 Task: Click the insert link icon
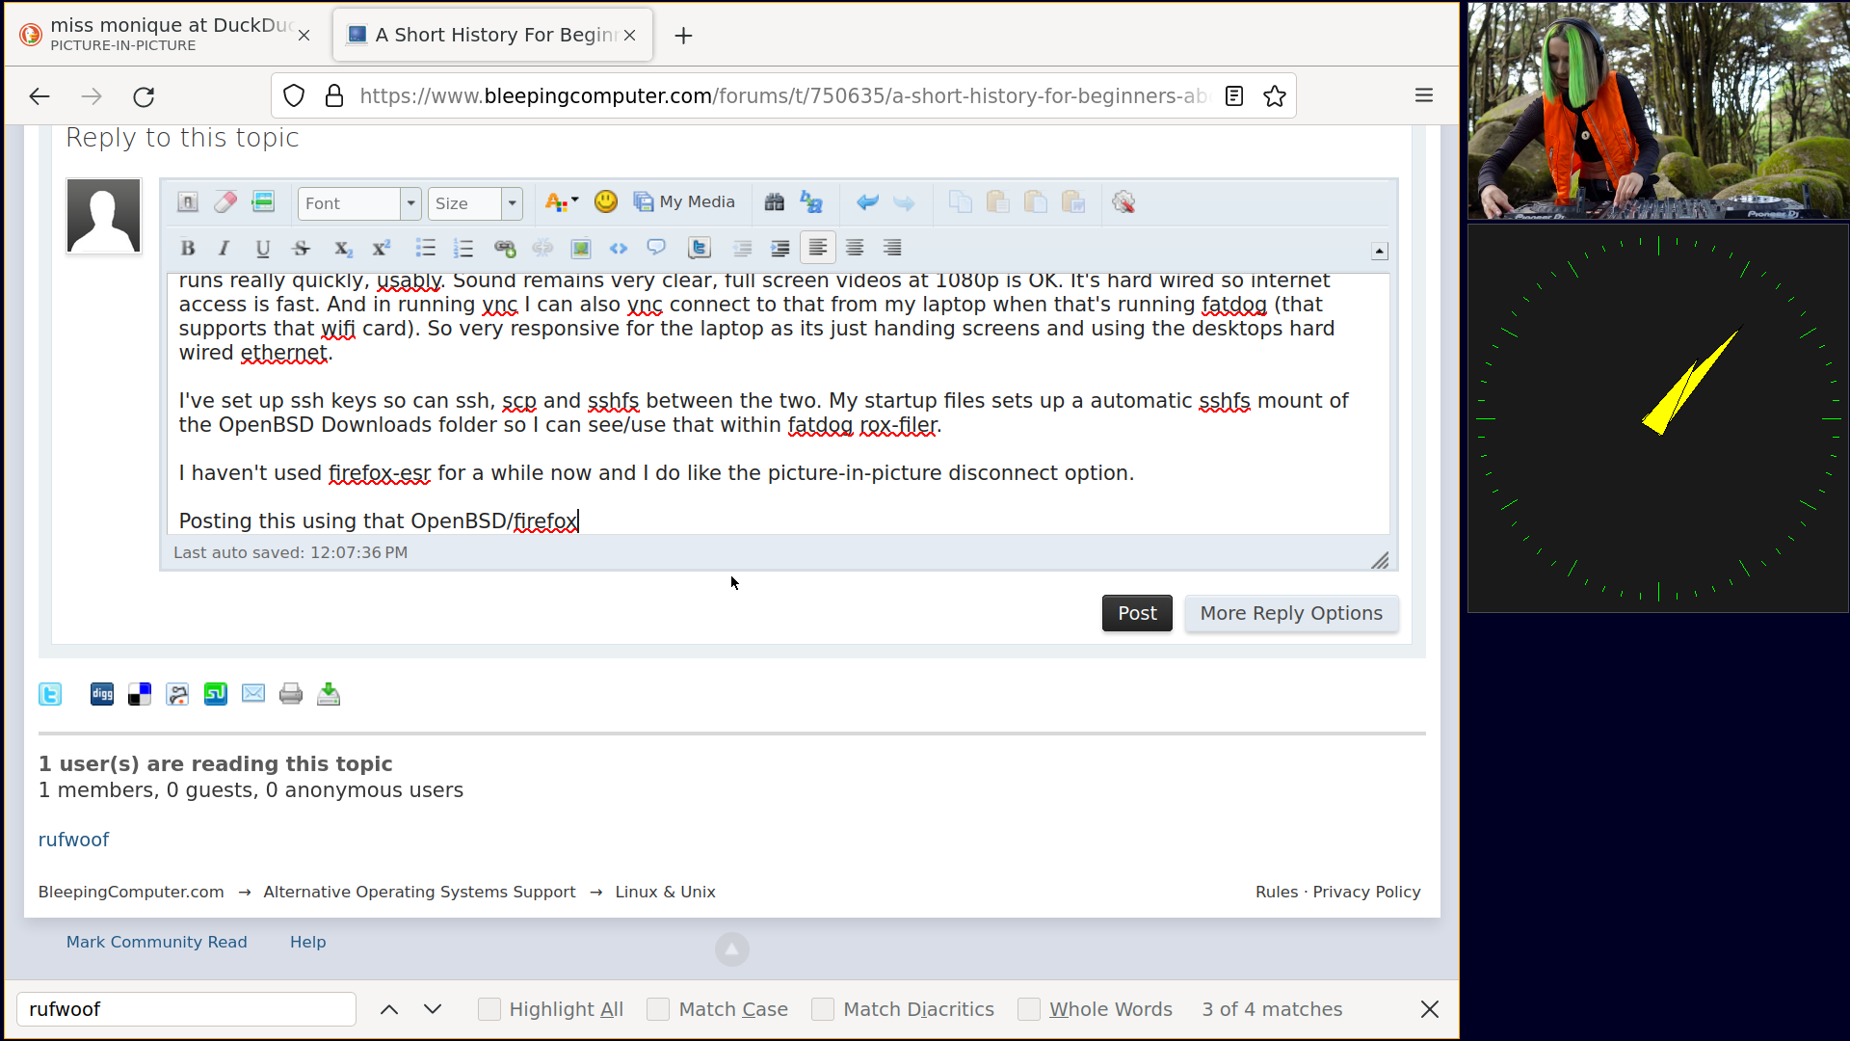pos(505,248)
